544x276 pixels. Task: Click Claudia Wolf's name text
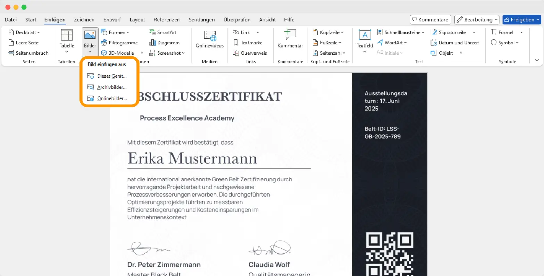tap(269, 265)
